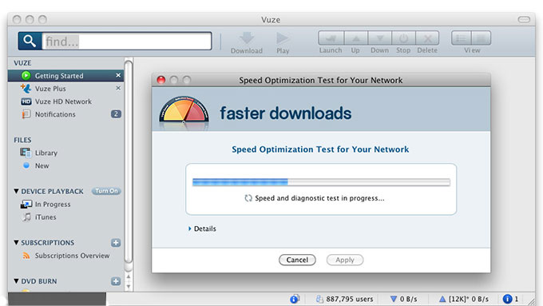Click the blue info alert icon in status bar

(x=507, y=299)
